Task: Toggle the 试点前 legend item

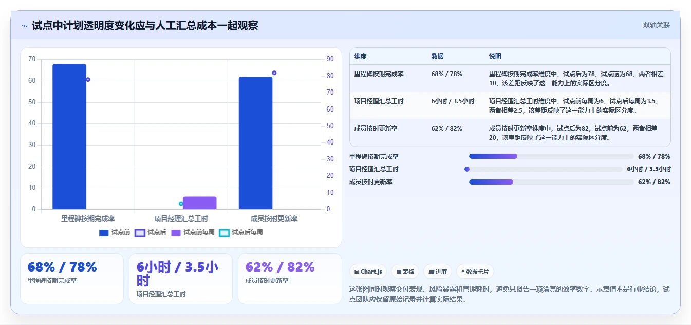Action: coord(115,232)
